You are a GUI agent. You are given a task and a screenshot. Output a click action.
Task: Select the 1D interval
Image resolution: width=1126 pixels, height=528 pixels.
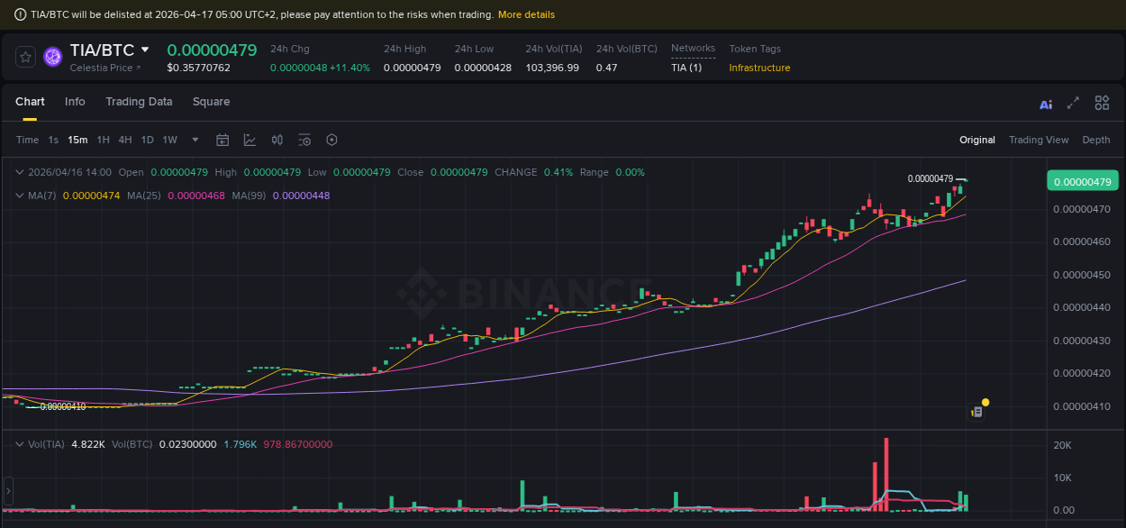[x=147, y=140]
